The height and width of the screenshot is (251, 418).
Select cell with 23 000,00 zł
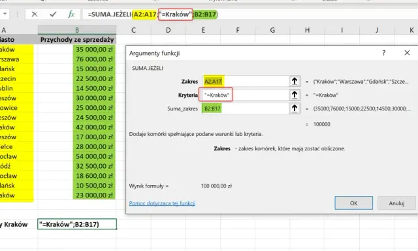(x=77, y=195)
